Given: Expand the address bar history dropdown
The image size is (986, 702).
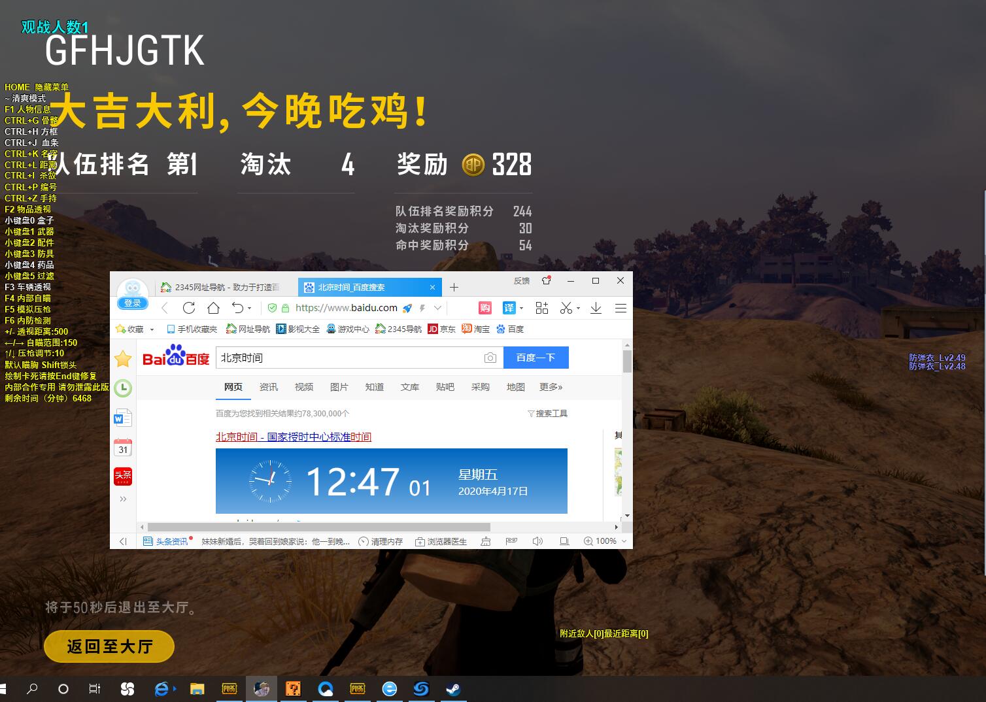Looking at the screenshot, I should [x=438, y=308].
